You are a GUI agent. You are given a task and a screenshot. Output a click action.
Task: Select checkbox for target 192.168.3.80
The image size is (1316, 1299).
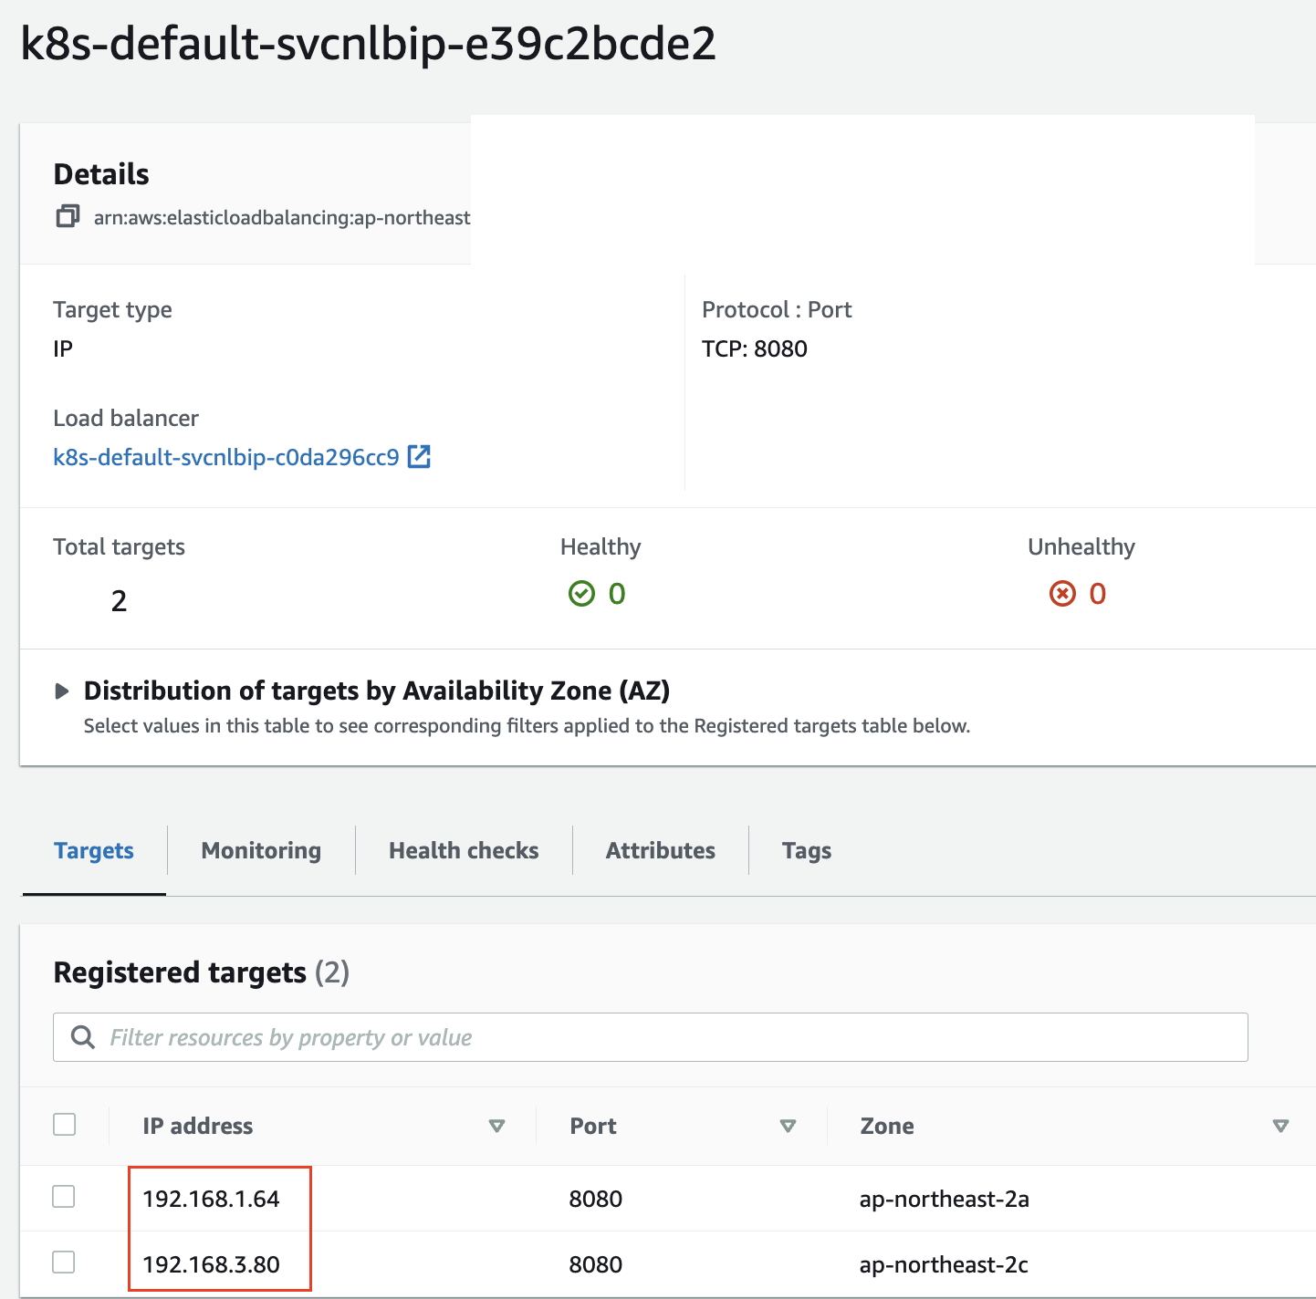click(64, 1262)
